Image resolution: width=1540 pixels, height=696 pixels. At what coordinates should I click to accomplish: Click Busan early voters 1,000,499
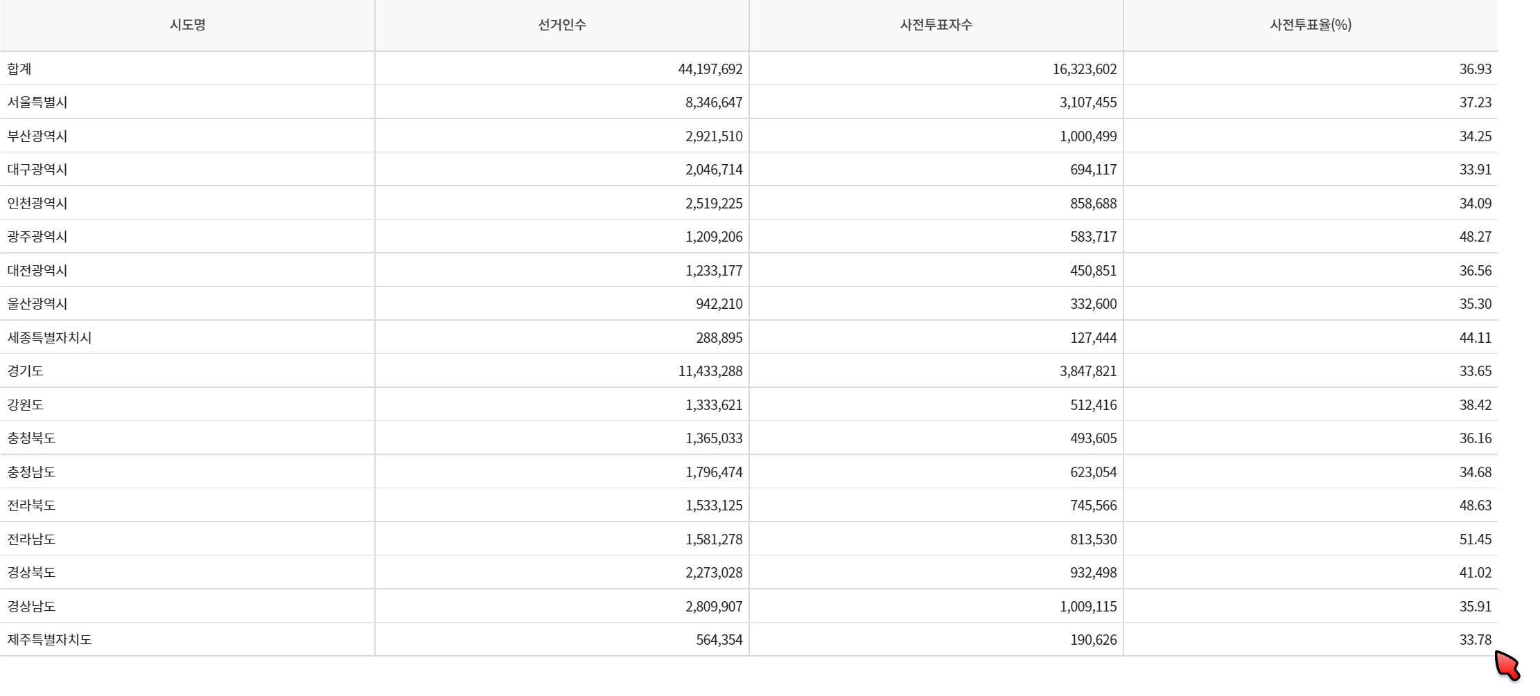1088,136
